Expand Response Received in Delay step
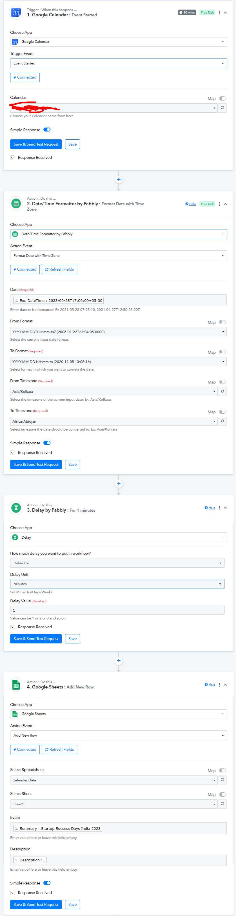 pyautogui.click(x=12, y=627)
